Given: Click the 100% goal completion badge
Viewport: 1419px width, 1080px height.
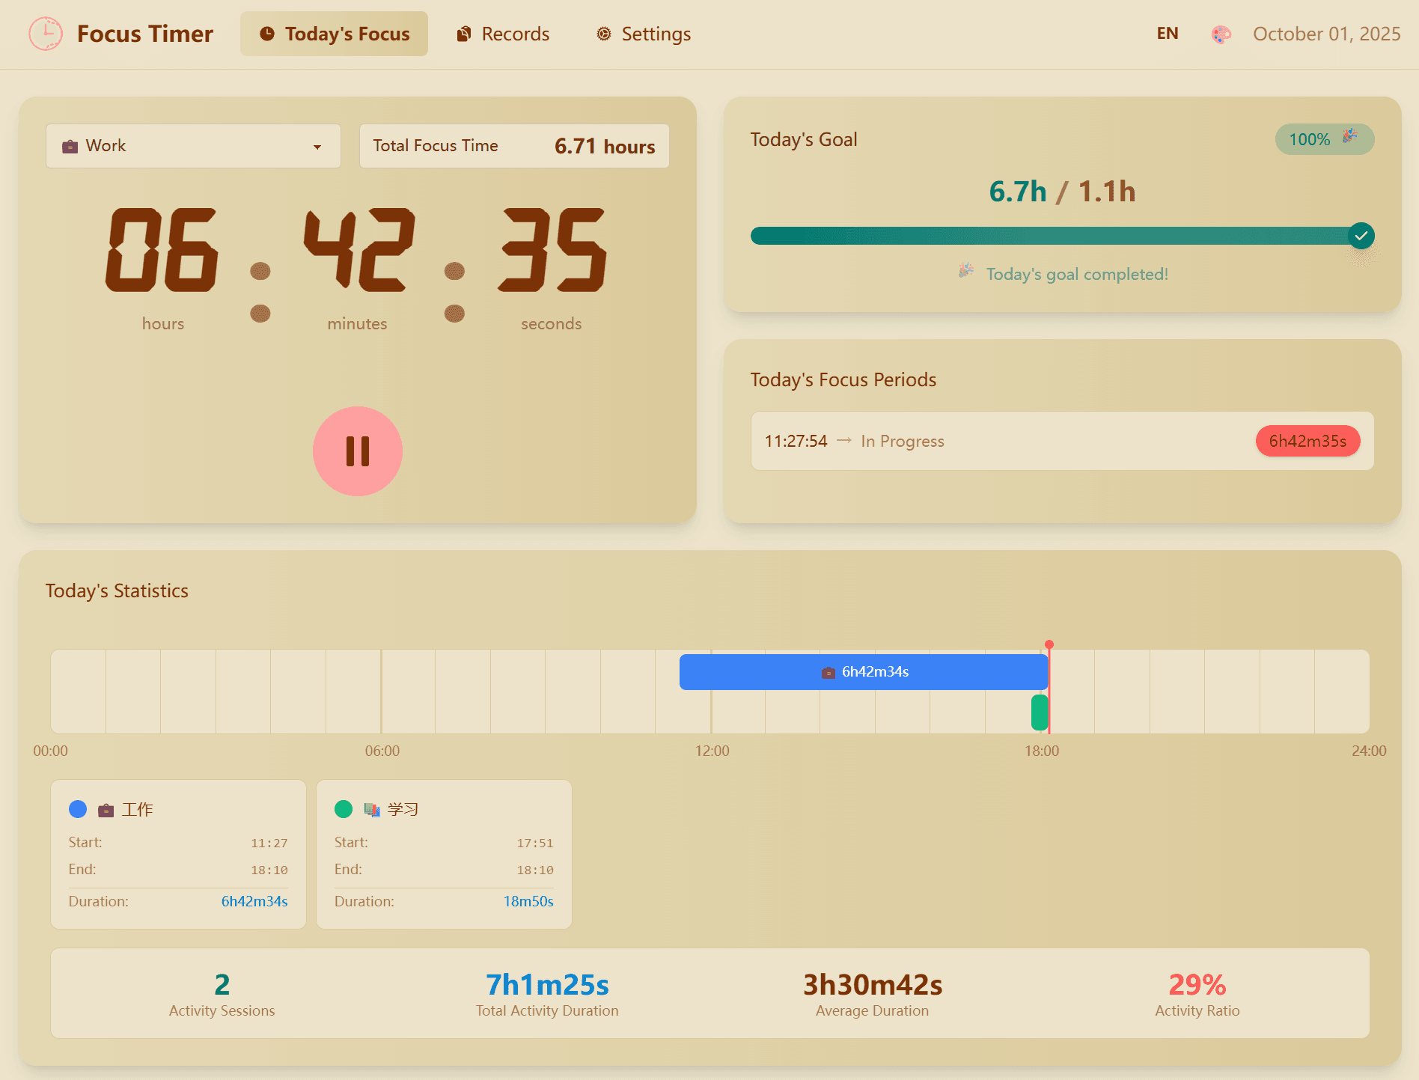Looking at the screenshot, I should 1323,139.
